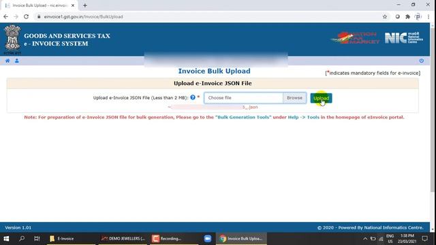Image resolution: width=436 pixels, height=245 pixels.
Task: Click the 'Version 1.01' footer text
Action: coord(18,227)
